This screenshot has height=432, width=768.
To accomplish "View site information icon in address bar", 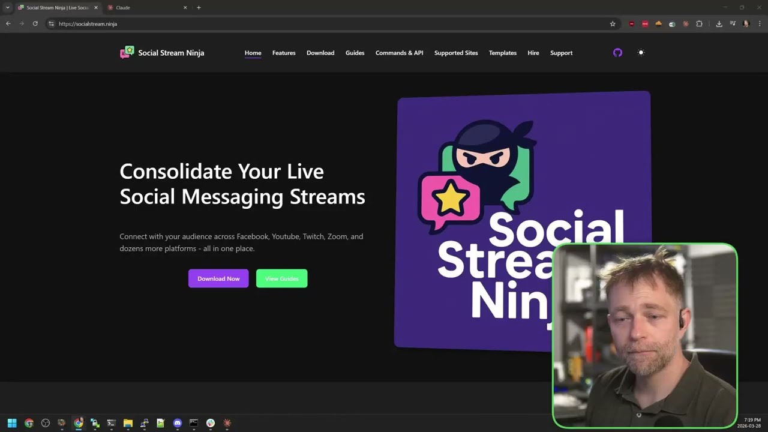I will (x=51, y=24).
